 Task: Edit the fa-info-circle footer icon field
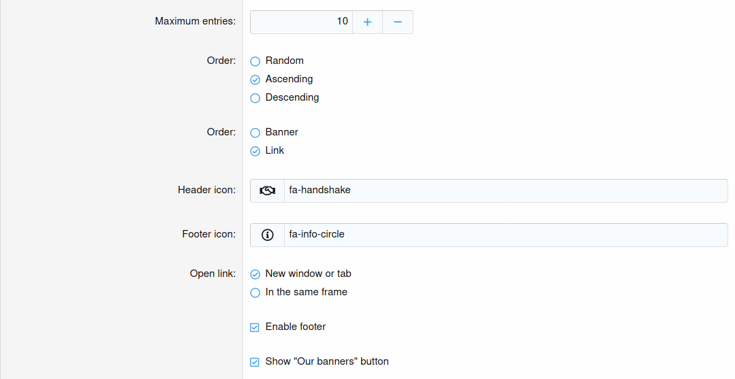pyautogui.click(x=505, y=235)
